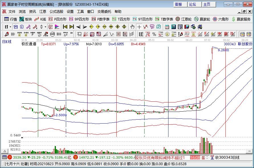Click the save floppy disk icon
The height and width of the screenshot is (168, 254).
[x=186, y=27]
